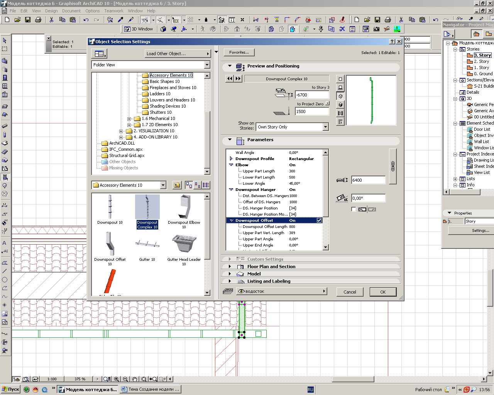Click the to Story 3 height field
494x395 pixels.
coord(312,95)
